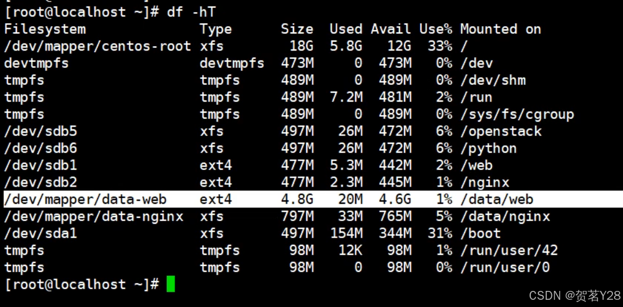Select the Use% column header
Screen dimensions: 623x307
(436, 29)
